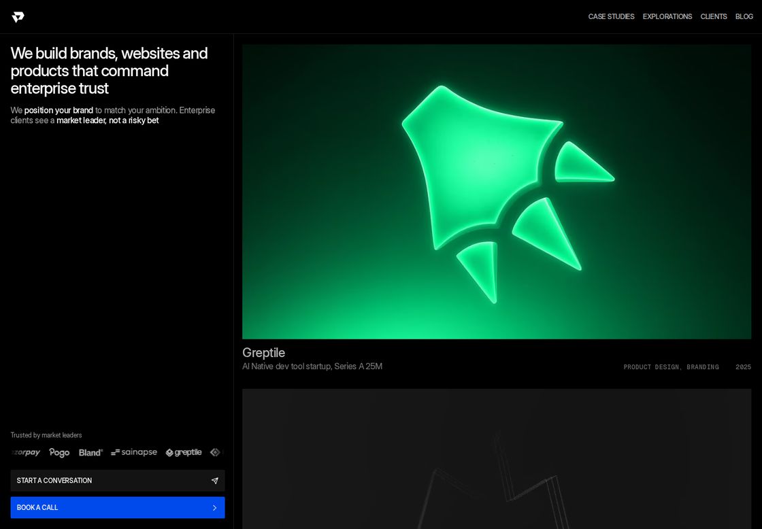Click the AI Native dev tool startup description
Screen dimensions: 762x529
(x=312, y=366)
